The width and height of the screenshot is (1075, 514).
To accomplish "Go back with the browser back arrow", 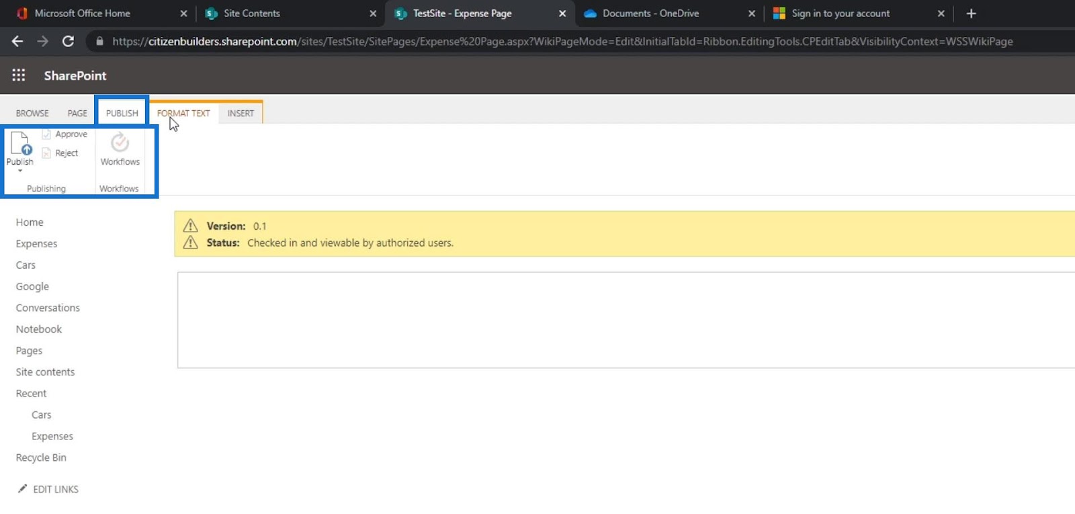I will (x=17, y=42).
